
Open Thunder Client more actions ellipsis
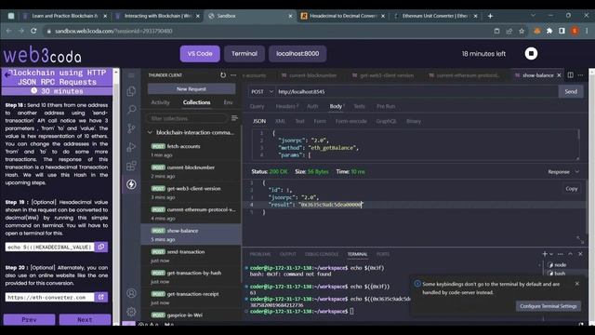click(x=233, y=75)
